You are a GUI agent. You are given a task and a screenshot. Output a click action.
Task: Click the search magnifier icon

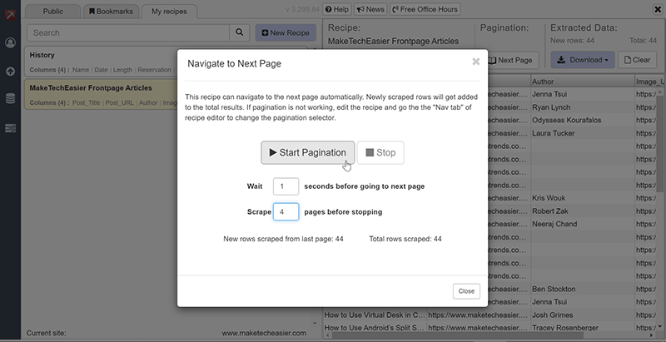[x=240, y=32]
